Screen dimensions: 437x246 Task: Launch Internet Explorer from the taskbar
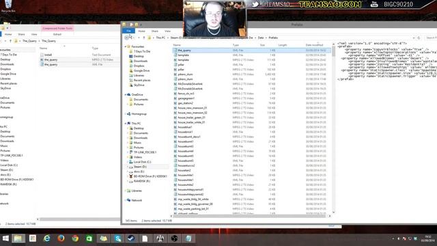(47, 238)
